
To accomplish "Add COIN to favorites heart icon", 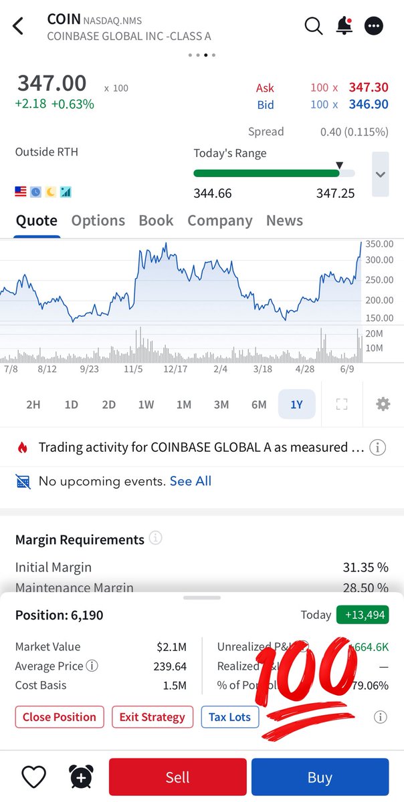I will pyautogui.click(x=33, y=777).
